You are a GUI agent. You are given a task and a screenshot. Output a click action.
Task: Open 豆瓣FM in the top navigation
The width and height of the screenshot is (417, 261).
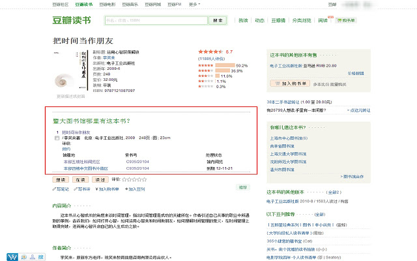[174, 5]
